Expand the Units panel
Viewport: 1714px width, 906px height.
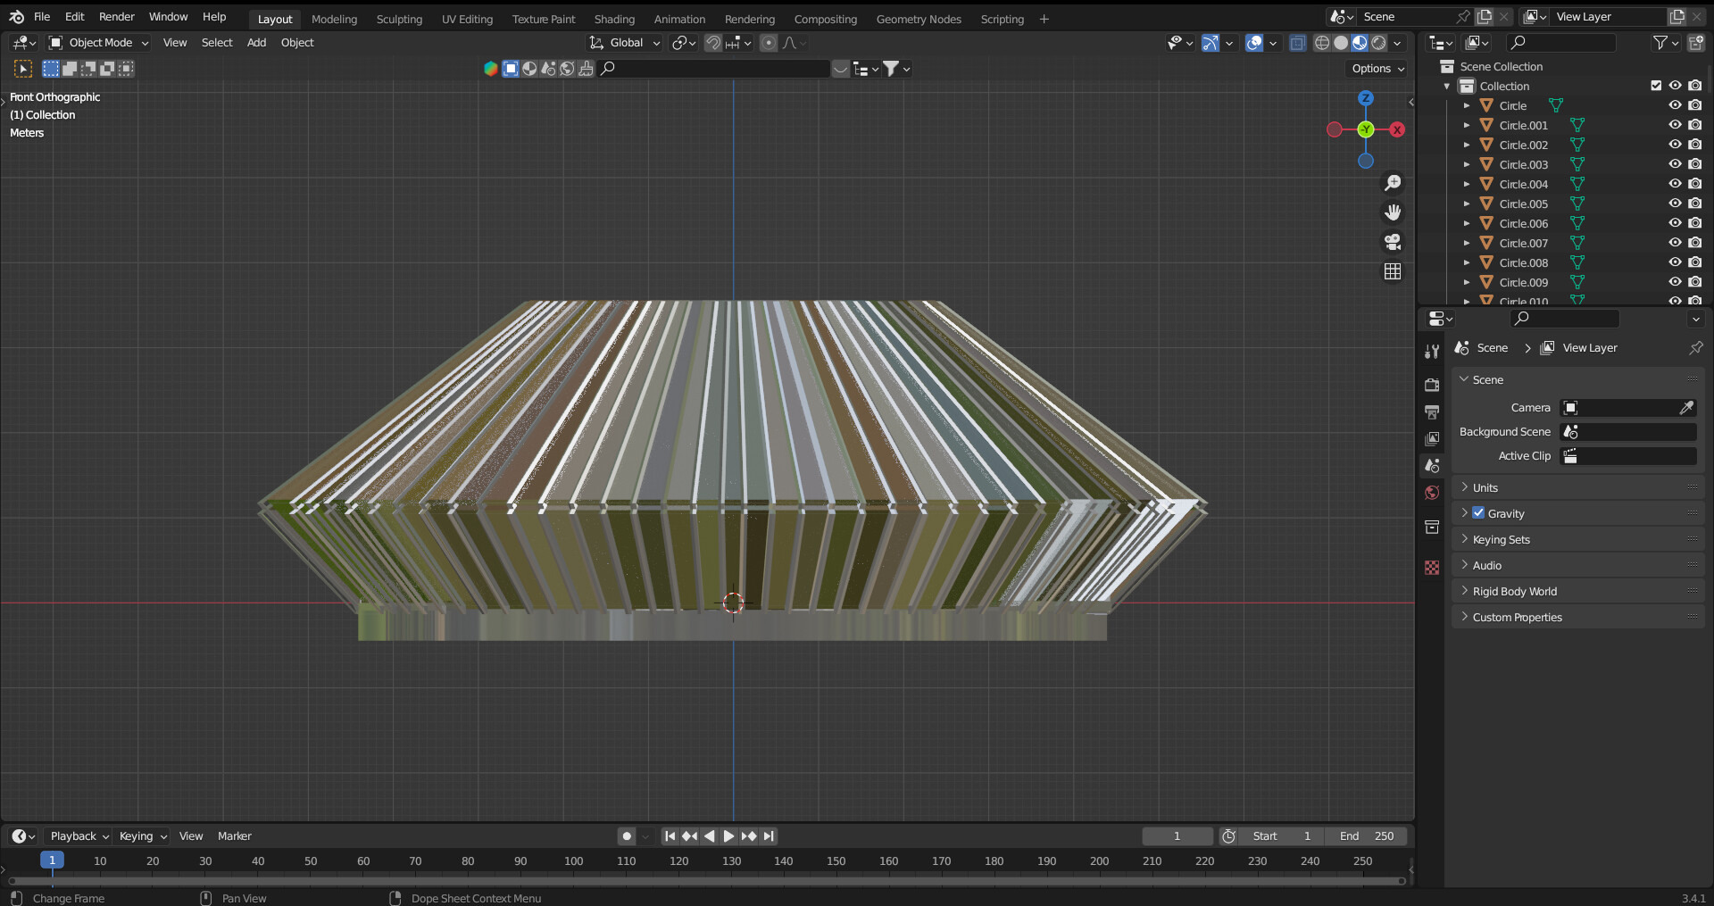tap(1485, 487)
